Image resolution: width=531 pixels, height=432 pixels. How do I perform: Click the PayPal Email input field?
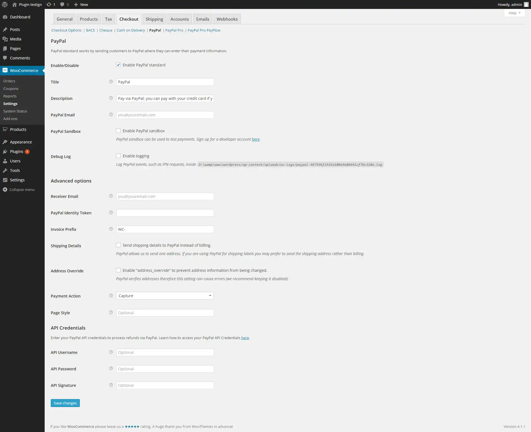pos(165,115)
